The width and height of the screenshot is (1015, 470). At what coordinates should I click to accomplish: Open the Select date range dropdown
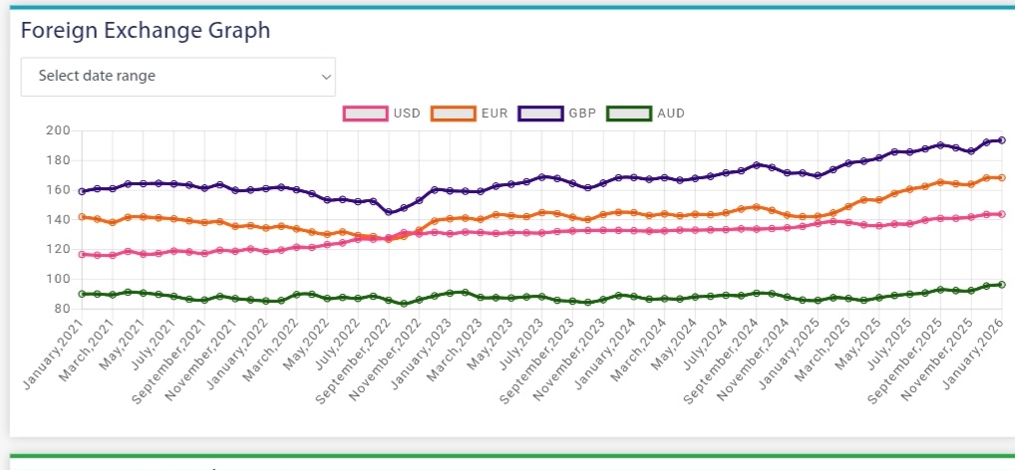(177, 76)
